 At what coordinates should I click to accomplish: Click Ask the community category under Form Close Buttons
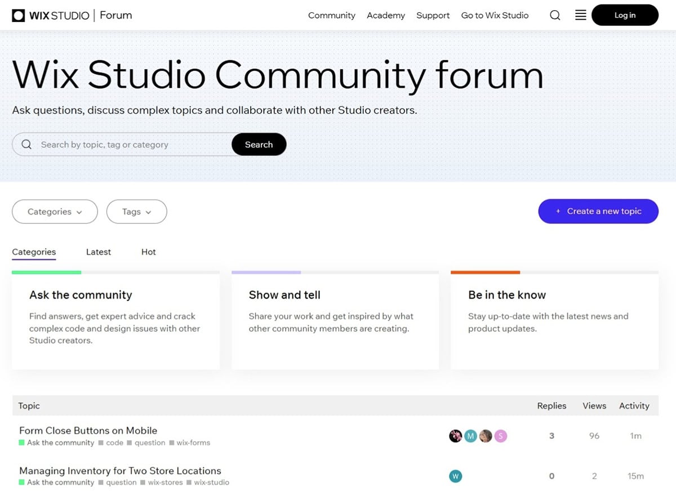coord(57,443)
